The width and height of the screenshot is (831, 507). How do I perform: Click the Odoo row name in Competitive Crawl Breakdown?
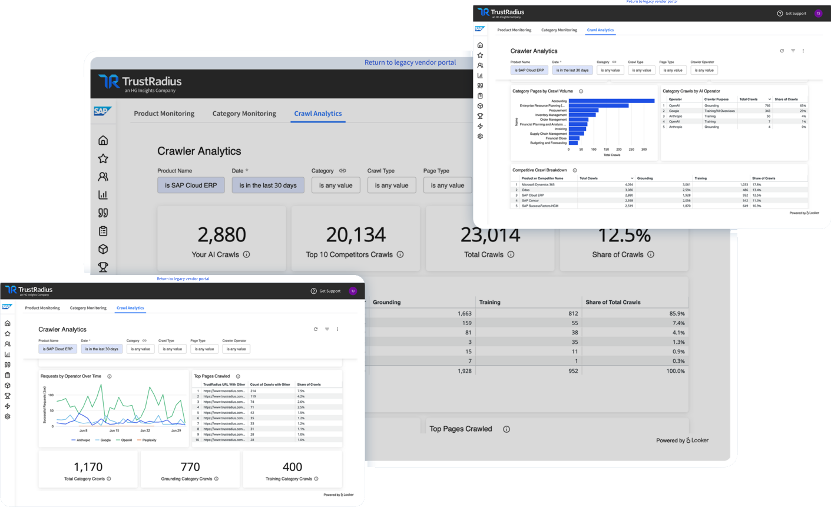coord(525,190)
